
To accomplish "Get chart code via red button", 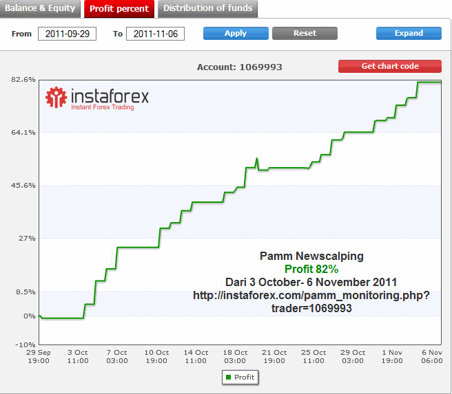I will (x=390, y=66).
